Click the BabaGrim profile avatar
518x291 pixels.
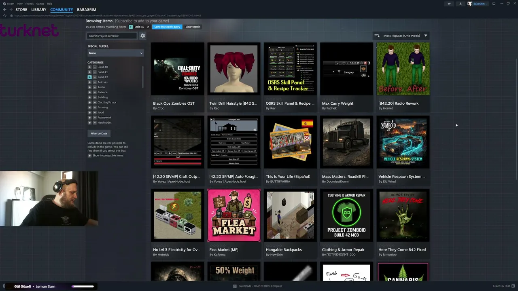click(470, 4)
